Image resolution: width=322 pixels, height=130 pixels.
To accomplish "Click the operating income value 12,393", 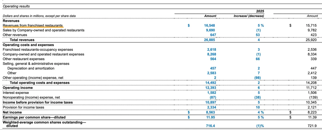I will click(x=210, y=87).
